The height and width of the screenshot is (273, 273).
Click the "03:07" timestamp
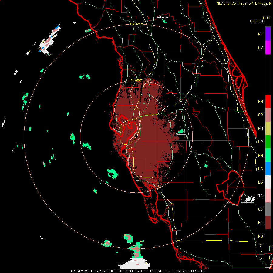click(x=199, y=271)
